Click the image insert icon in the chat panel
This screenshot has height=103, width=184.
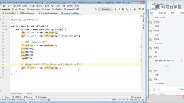(x=154, y=89)
